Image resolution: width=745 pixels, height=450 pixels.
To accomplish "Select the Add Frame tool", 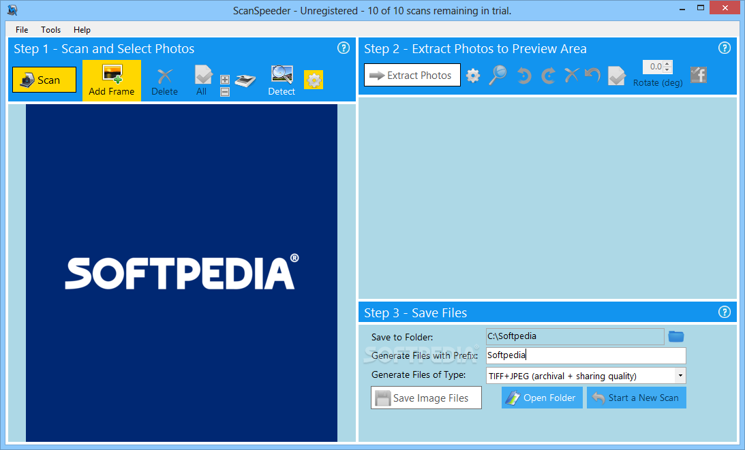I will (x=112, y=80).
